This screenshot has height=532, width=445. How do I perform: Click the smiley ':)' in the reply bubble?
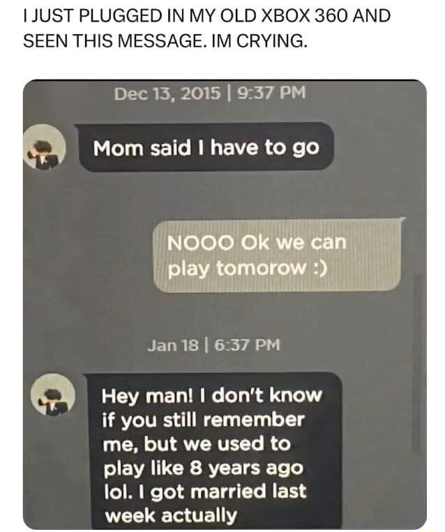pos(319,268)
